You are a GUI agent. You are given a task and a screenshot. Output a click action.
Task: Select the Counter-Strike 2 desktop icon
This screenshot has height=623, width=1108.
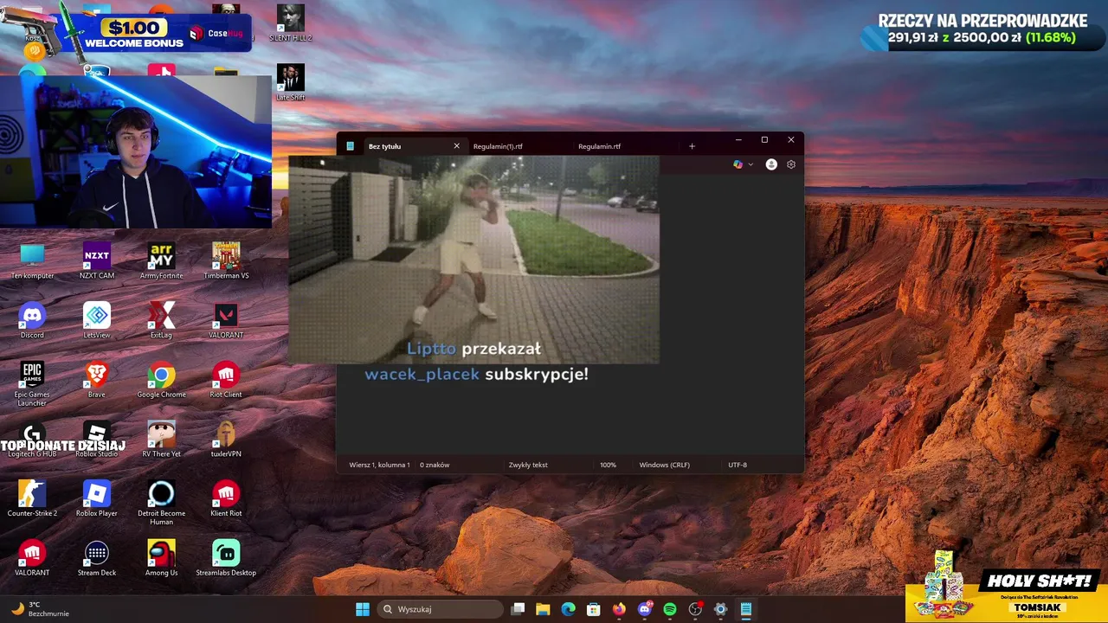pyautogui.click(x=32, y=498)
